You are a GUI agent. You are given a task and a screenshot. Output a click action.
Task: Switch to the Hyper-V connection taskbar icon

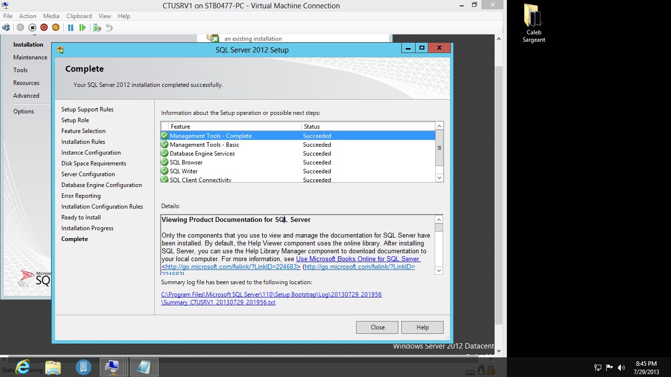(112, 367)
